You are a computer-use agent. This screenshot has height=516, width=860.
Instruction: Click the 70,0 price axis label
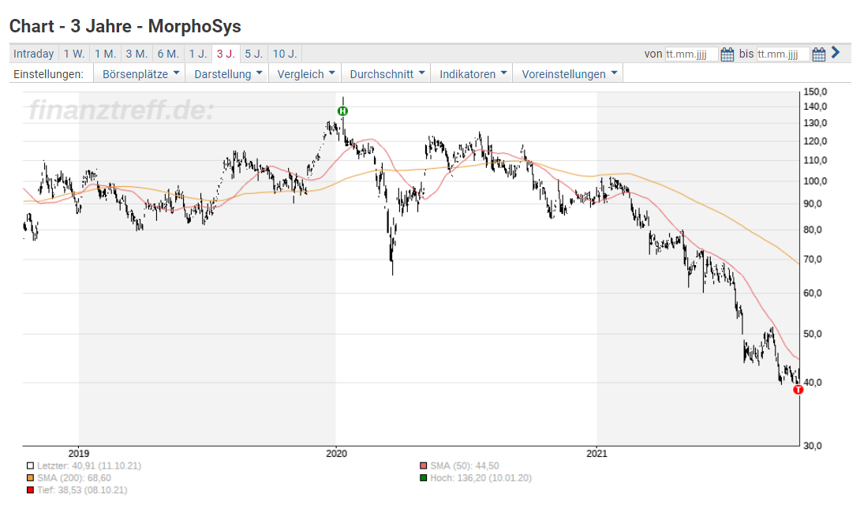coord(813,260)
